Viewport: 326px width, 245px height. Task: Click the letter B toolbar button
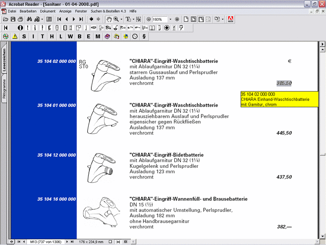[79, 36]
